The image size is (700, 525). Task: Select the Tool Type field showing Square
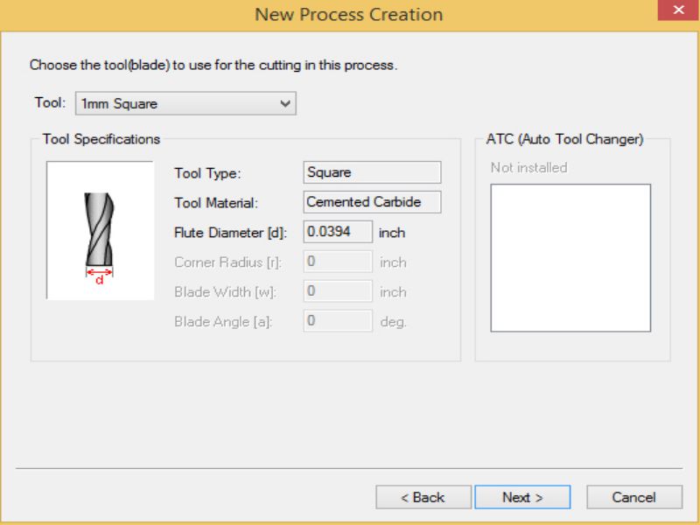tap(372, 172)
